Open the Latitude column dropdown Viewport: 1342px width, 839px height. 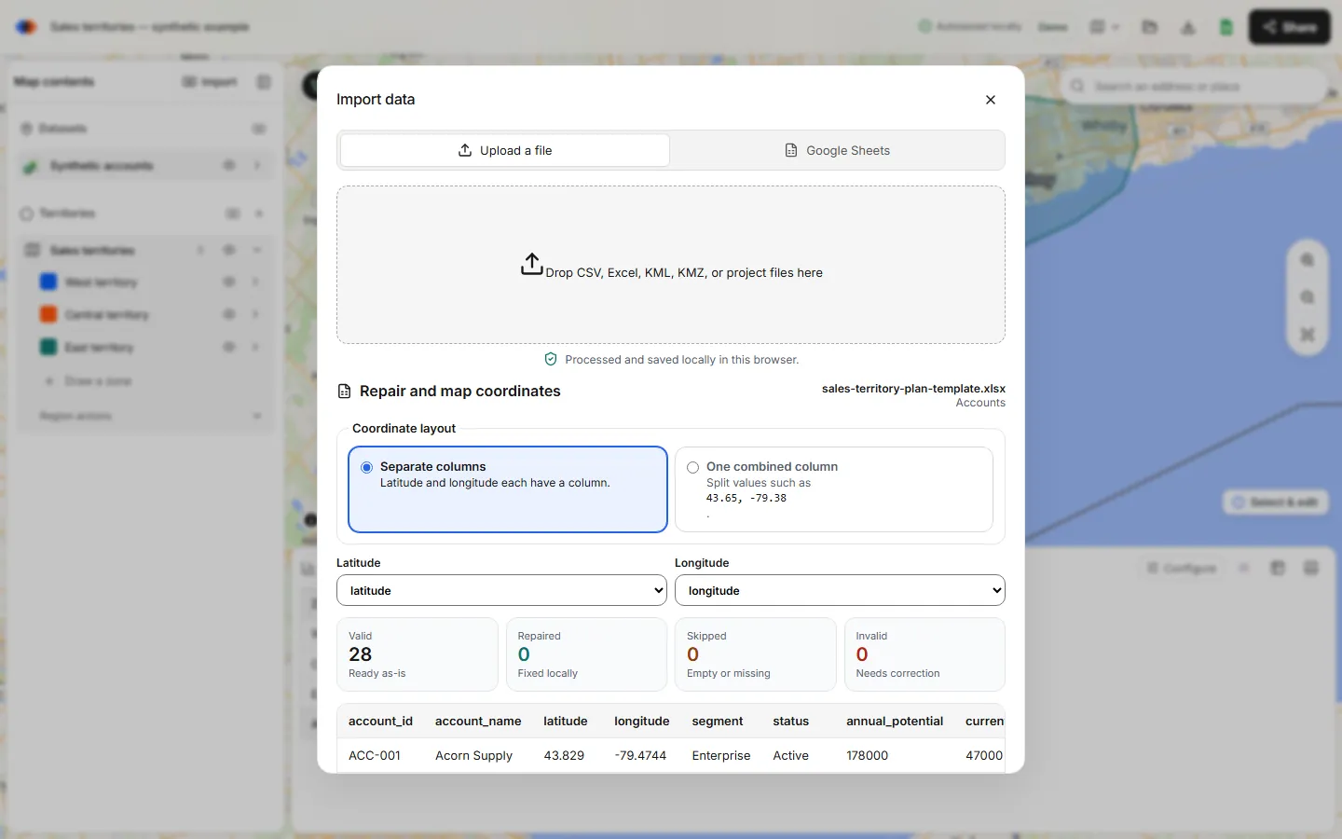coord(501,590)
